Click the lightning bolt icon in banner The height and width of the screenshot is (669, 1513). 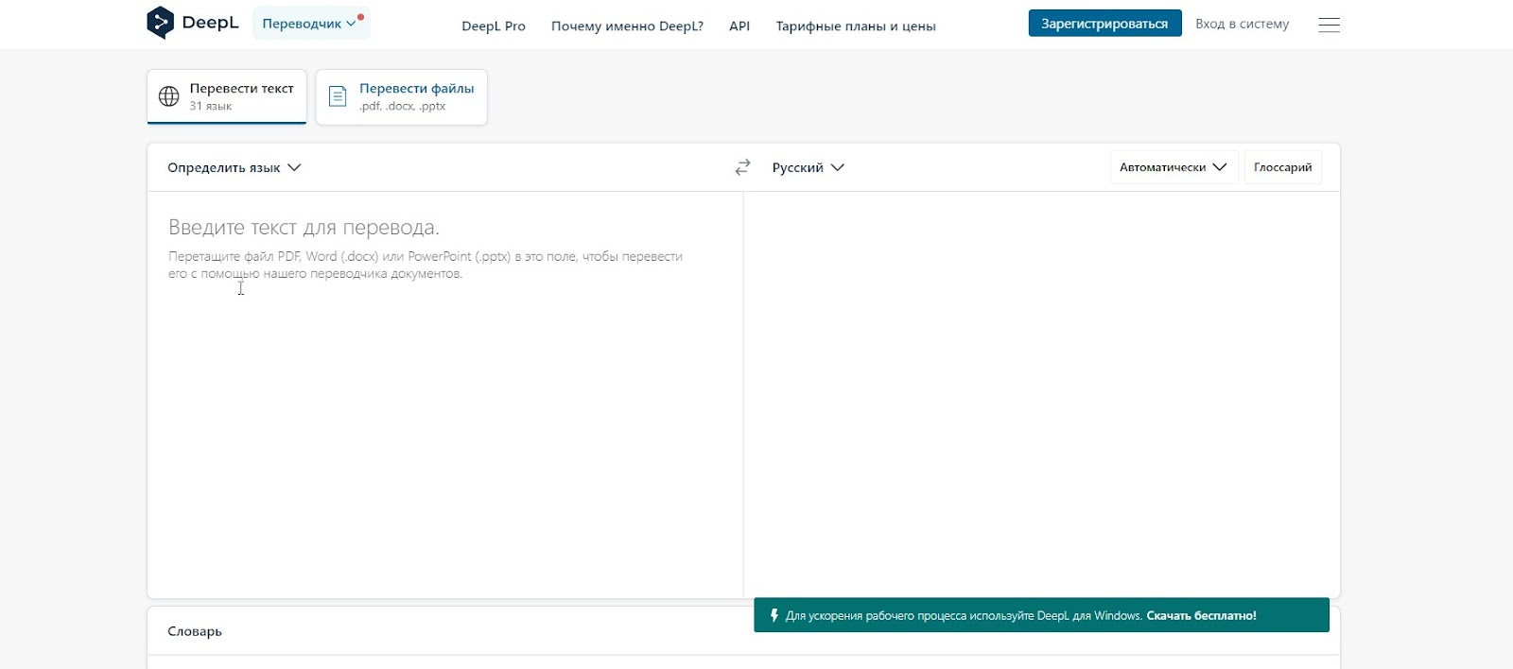pos(774,615)
